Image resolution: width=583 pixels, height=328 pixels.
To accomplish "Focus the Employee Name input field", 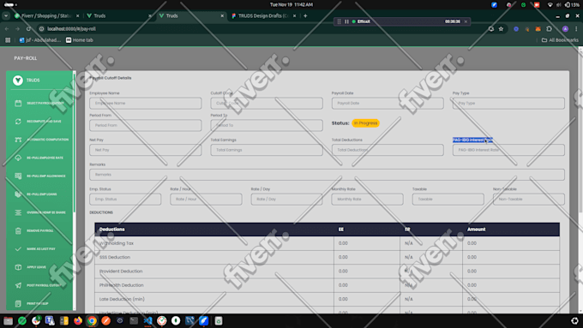I will (x=146, y=104).
